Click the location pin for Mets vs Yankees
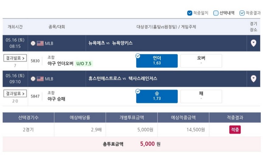This screenshot has height=163, width=263. (253, 43)
